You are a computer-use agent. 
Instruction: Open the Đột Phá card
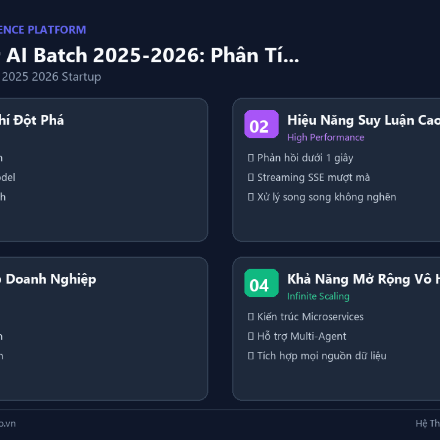click(104, 170)
